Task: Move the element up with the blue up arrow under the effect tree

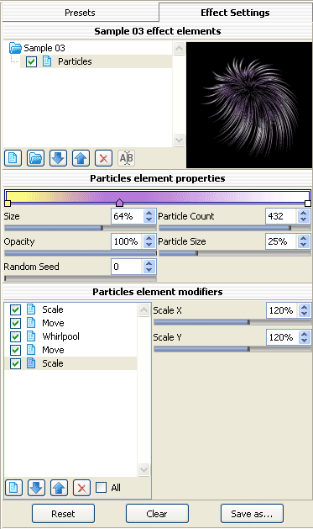Action: click(x=81, y=158)
